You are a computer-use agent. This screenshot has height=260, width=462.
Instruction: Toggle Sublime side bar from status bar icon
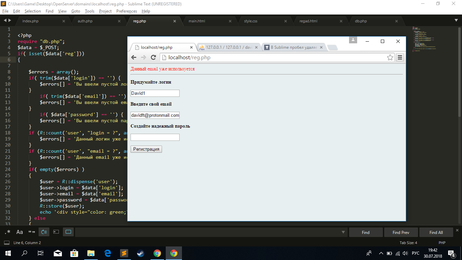pos(7,243)
